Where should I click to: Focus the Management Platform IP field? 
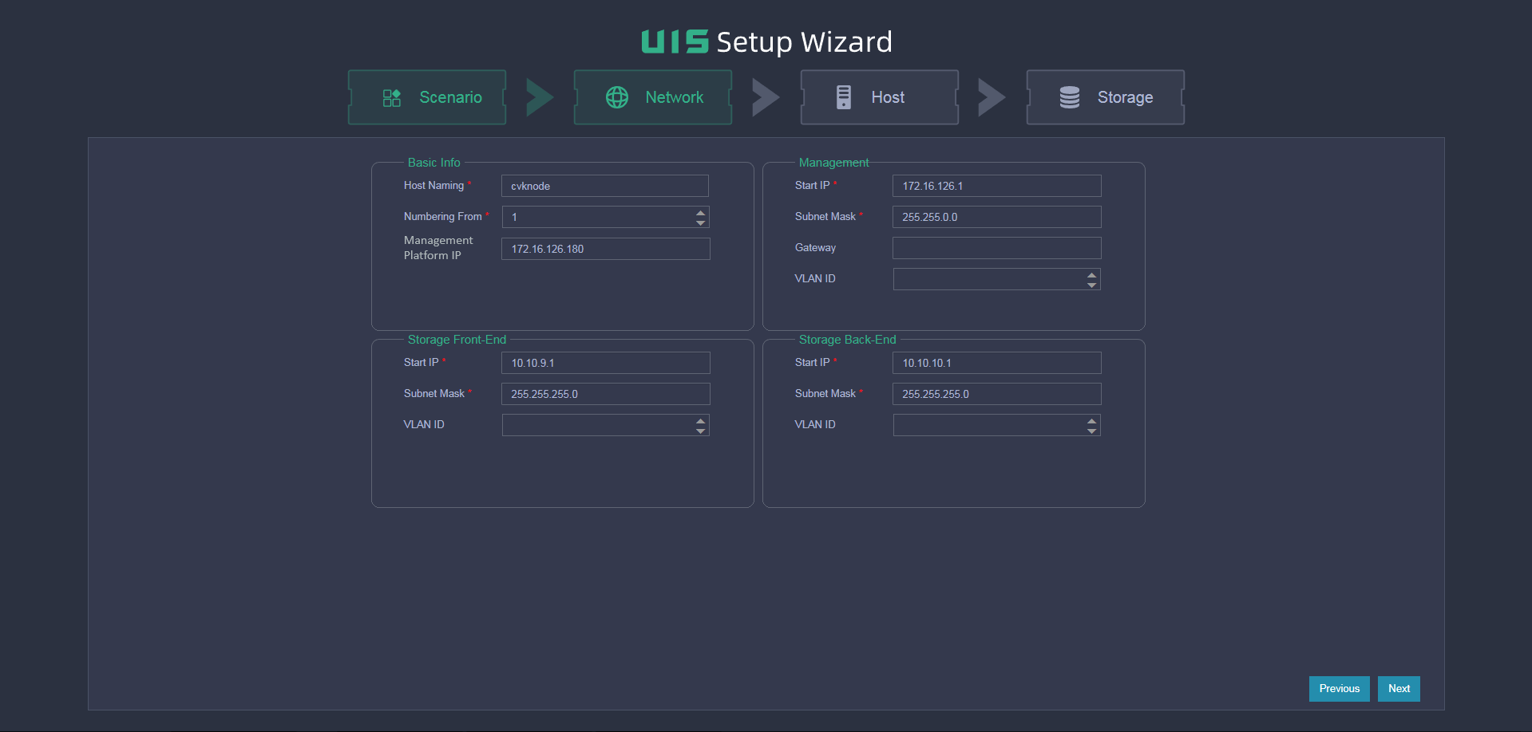[606, 249]
